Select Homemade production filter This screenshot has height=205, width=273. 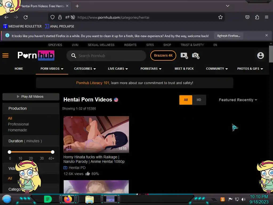(x=17, y=130)
